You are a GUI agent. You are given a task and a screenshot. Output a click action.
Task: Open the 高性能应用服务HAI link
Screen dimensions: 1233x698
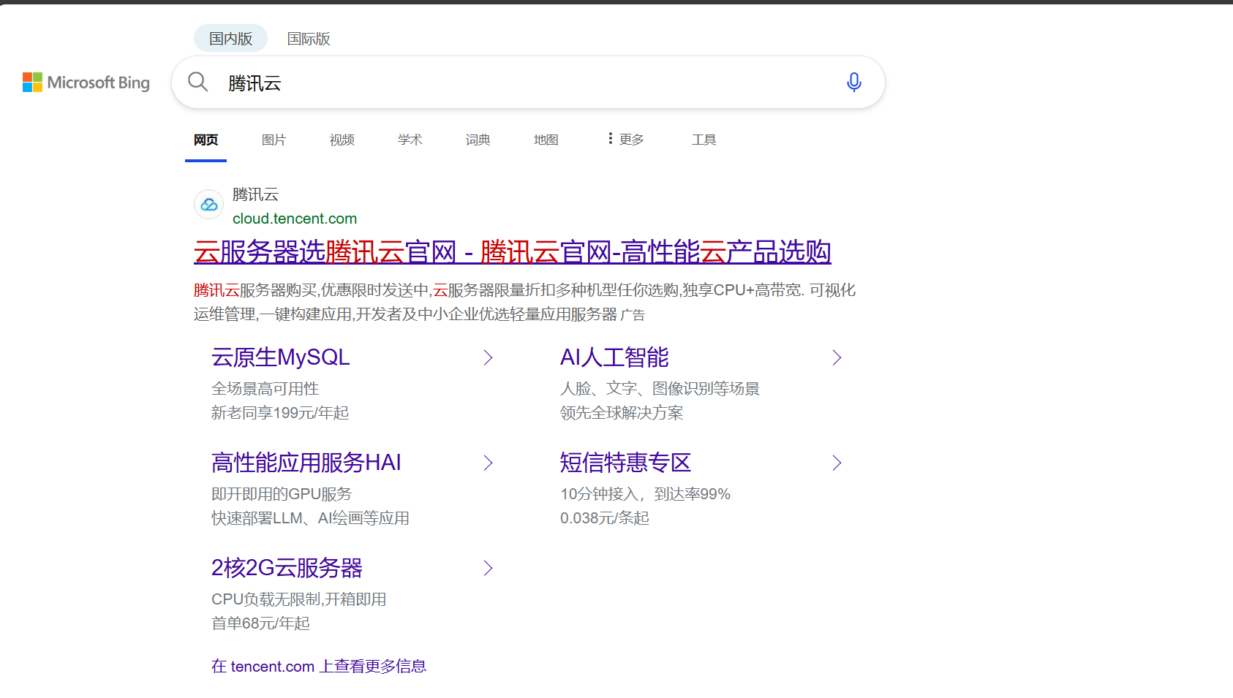(x=306, y=463)
